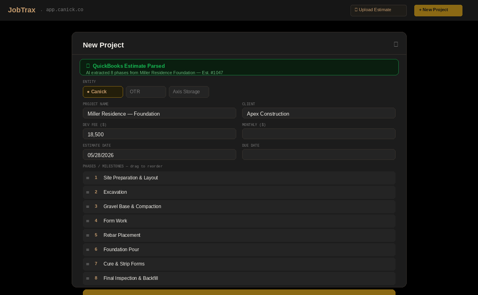Select the Rebar Placement phase text
The height and width of the screenshot is (295, 478).
point(122,235)
